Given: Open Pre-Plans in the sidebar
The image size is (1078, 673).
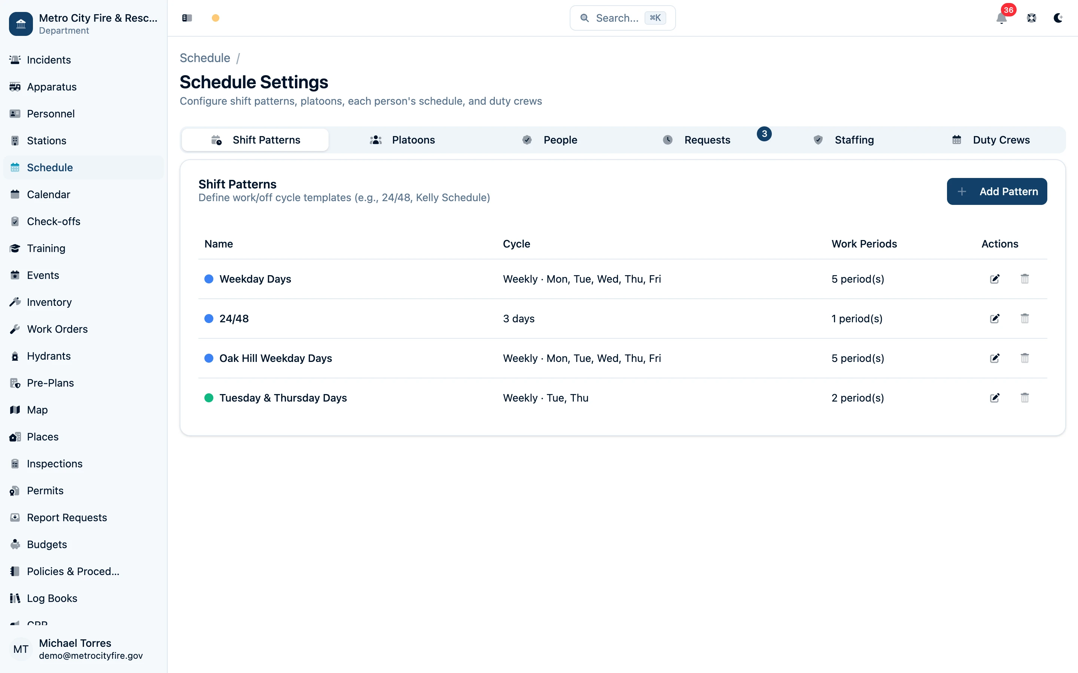Looking at the screenshot, I should coord(83,383).
